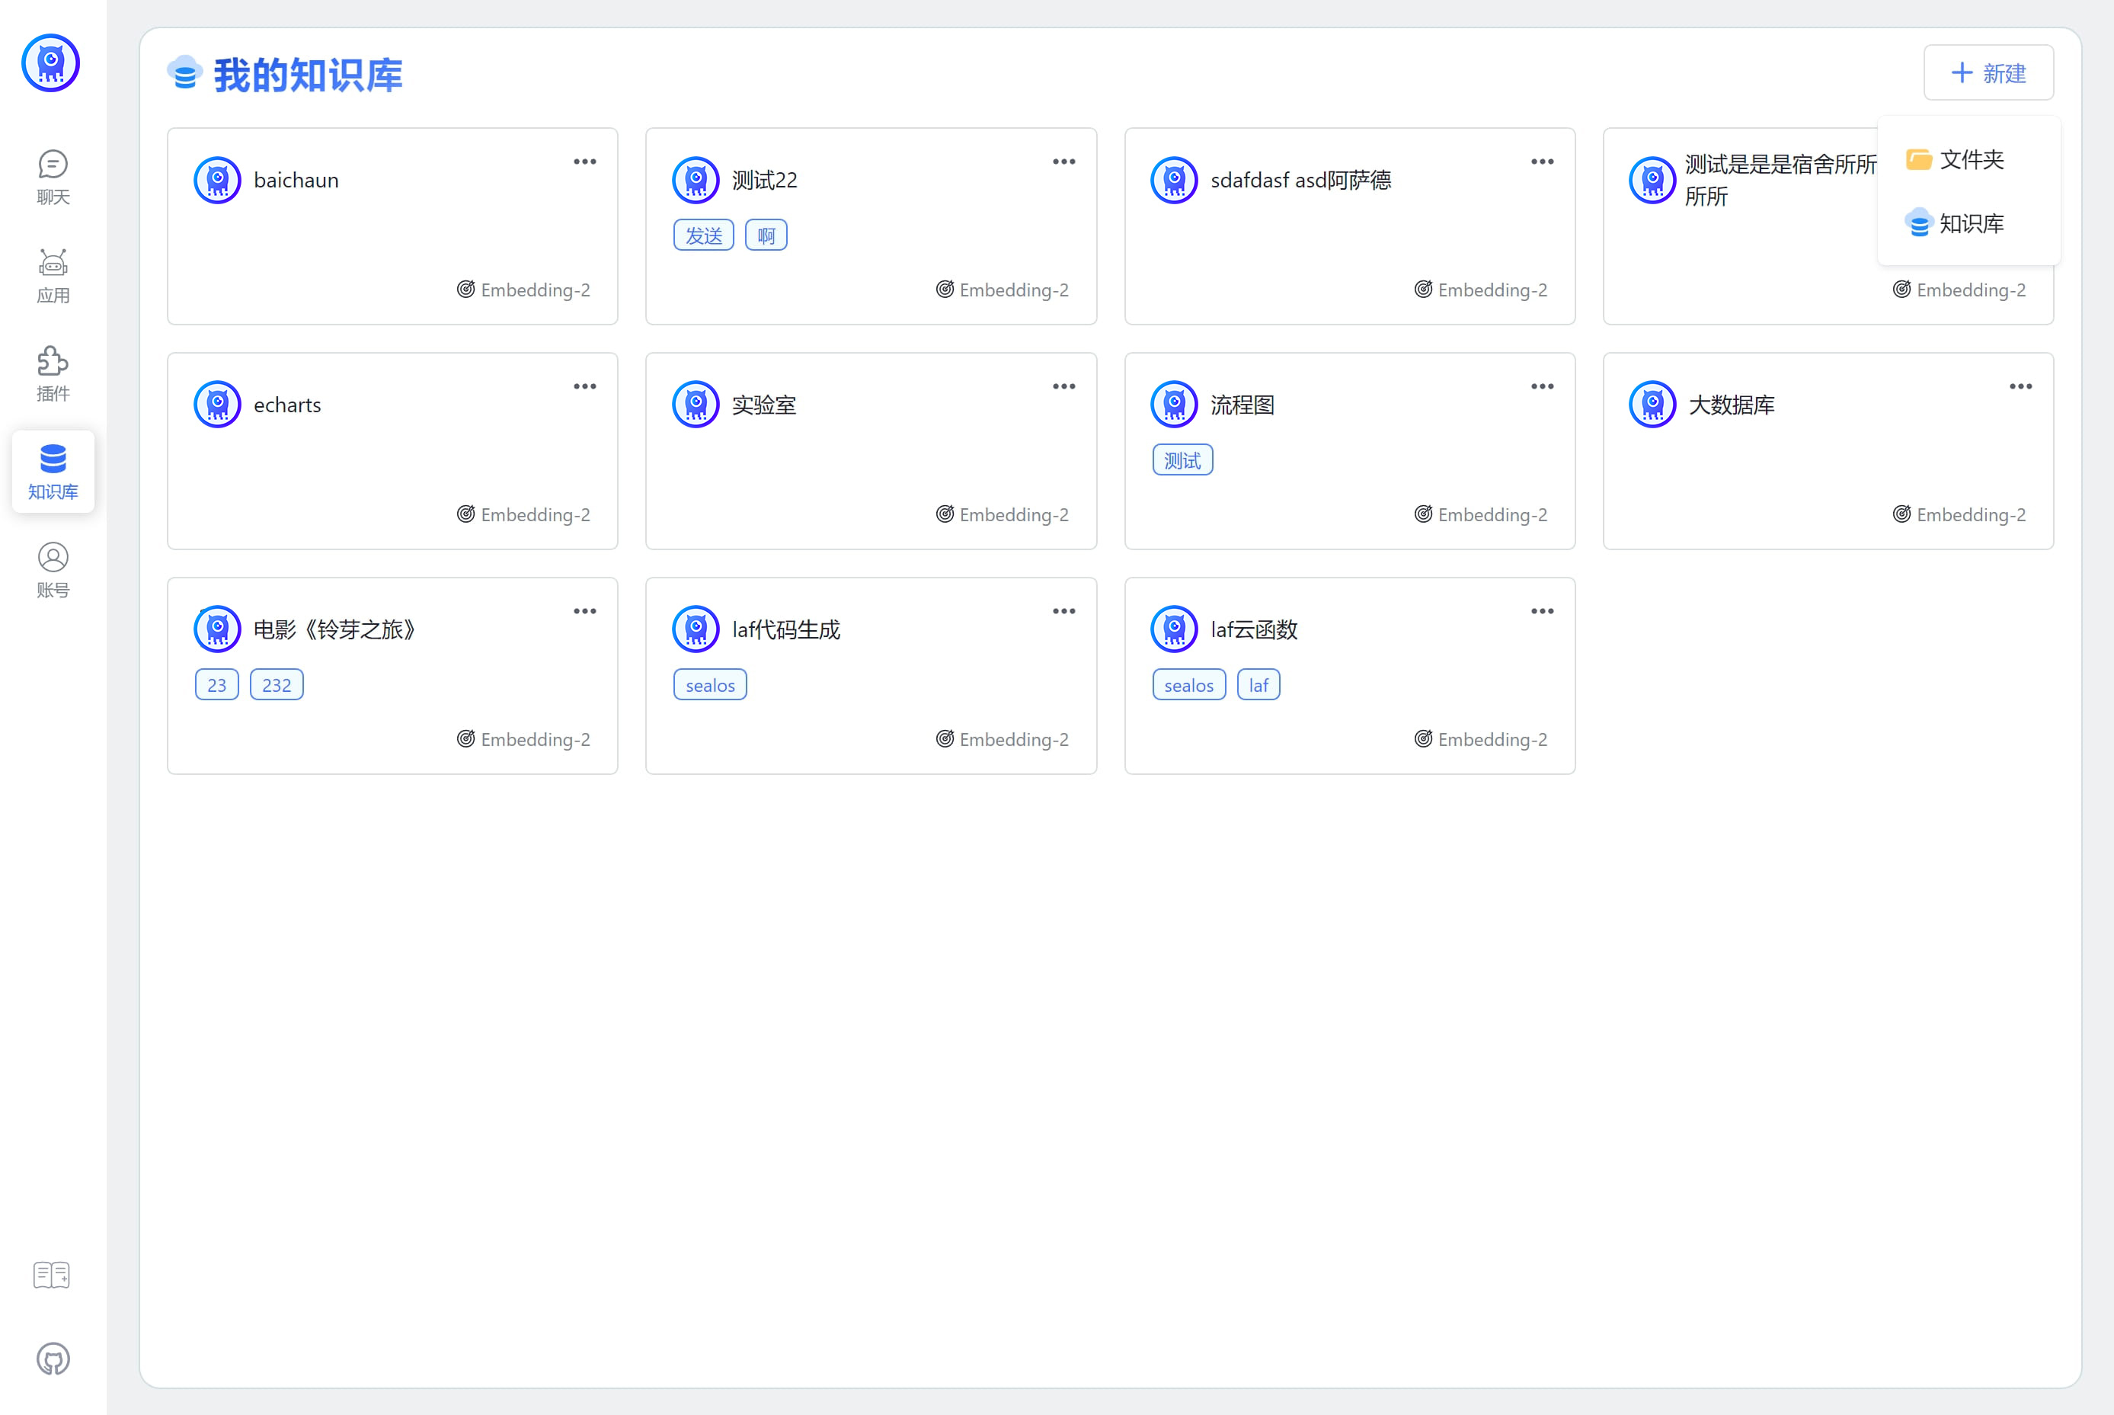Click the laf代码生成 avatar icon
The width and height of the screenshot is (2114, 1415).
696,630
